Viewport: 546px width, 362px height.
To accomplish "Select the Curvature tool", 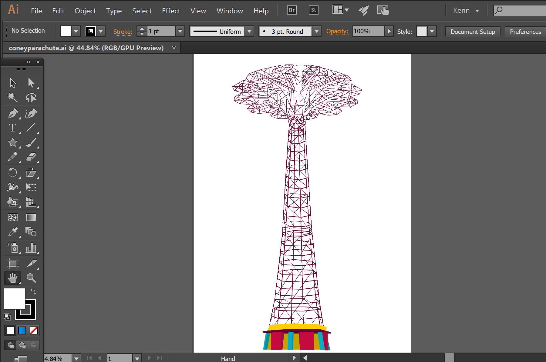I will (31, 113).
